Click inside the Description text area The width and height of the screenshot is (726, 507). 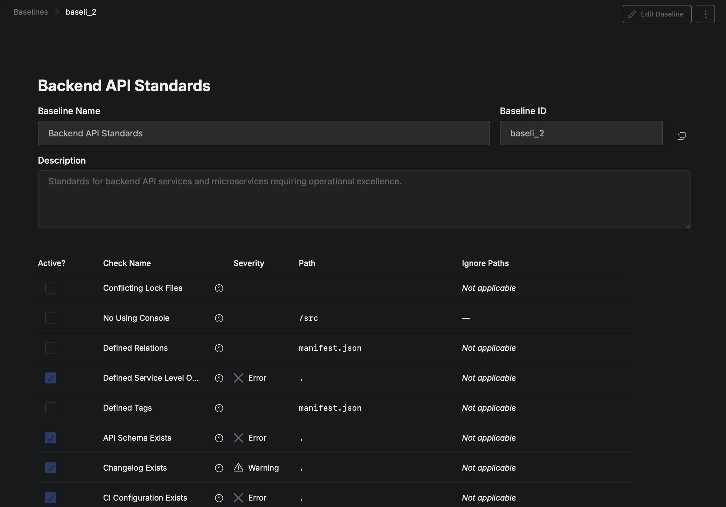pos(364,200)
